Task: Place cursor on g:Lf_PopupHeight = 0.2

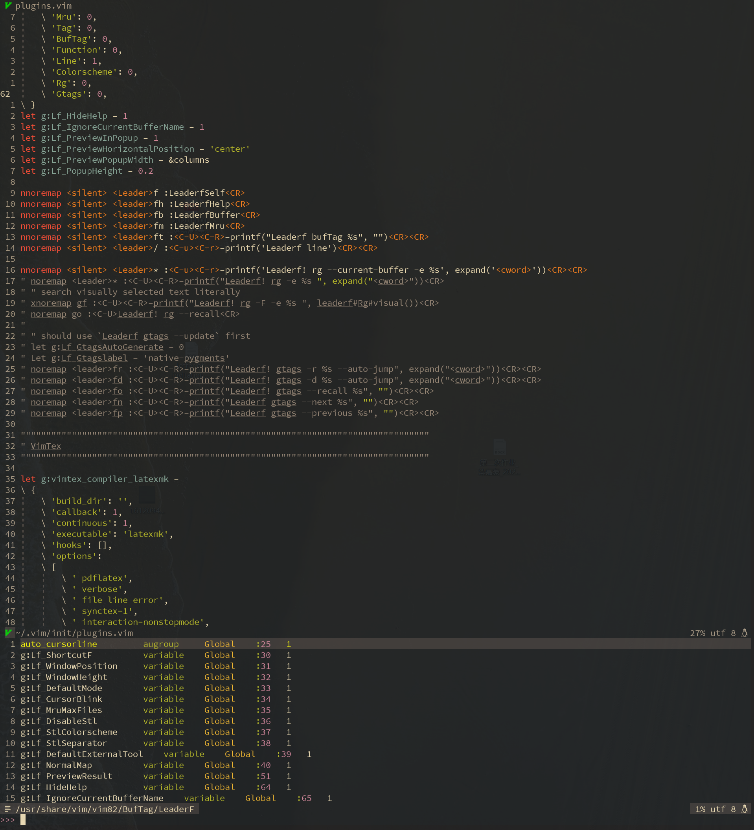Action: 87,171
